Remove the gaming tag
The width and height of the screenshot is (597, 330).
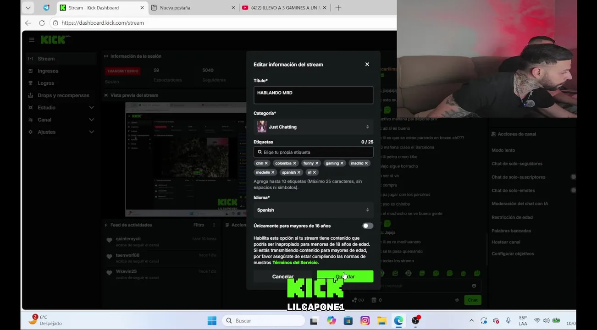pyautogui.click(x=342, y=163)
